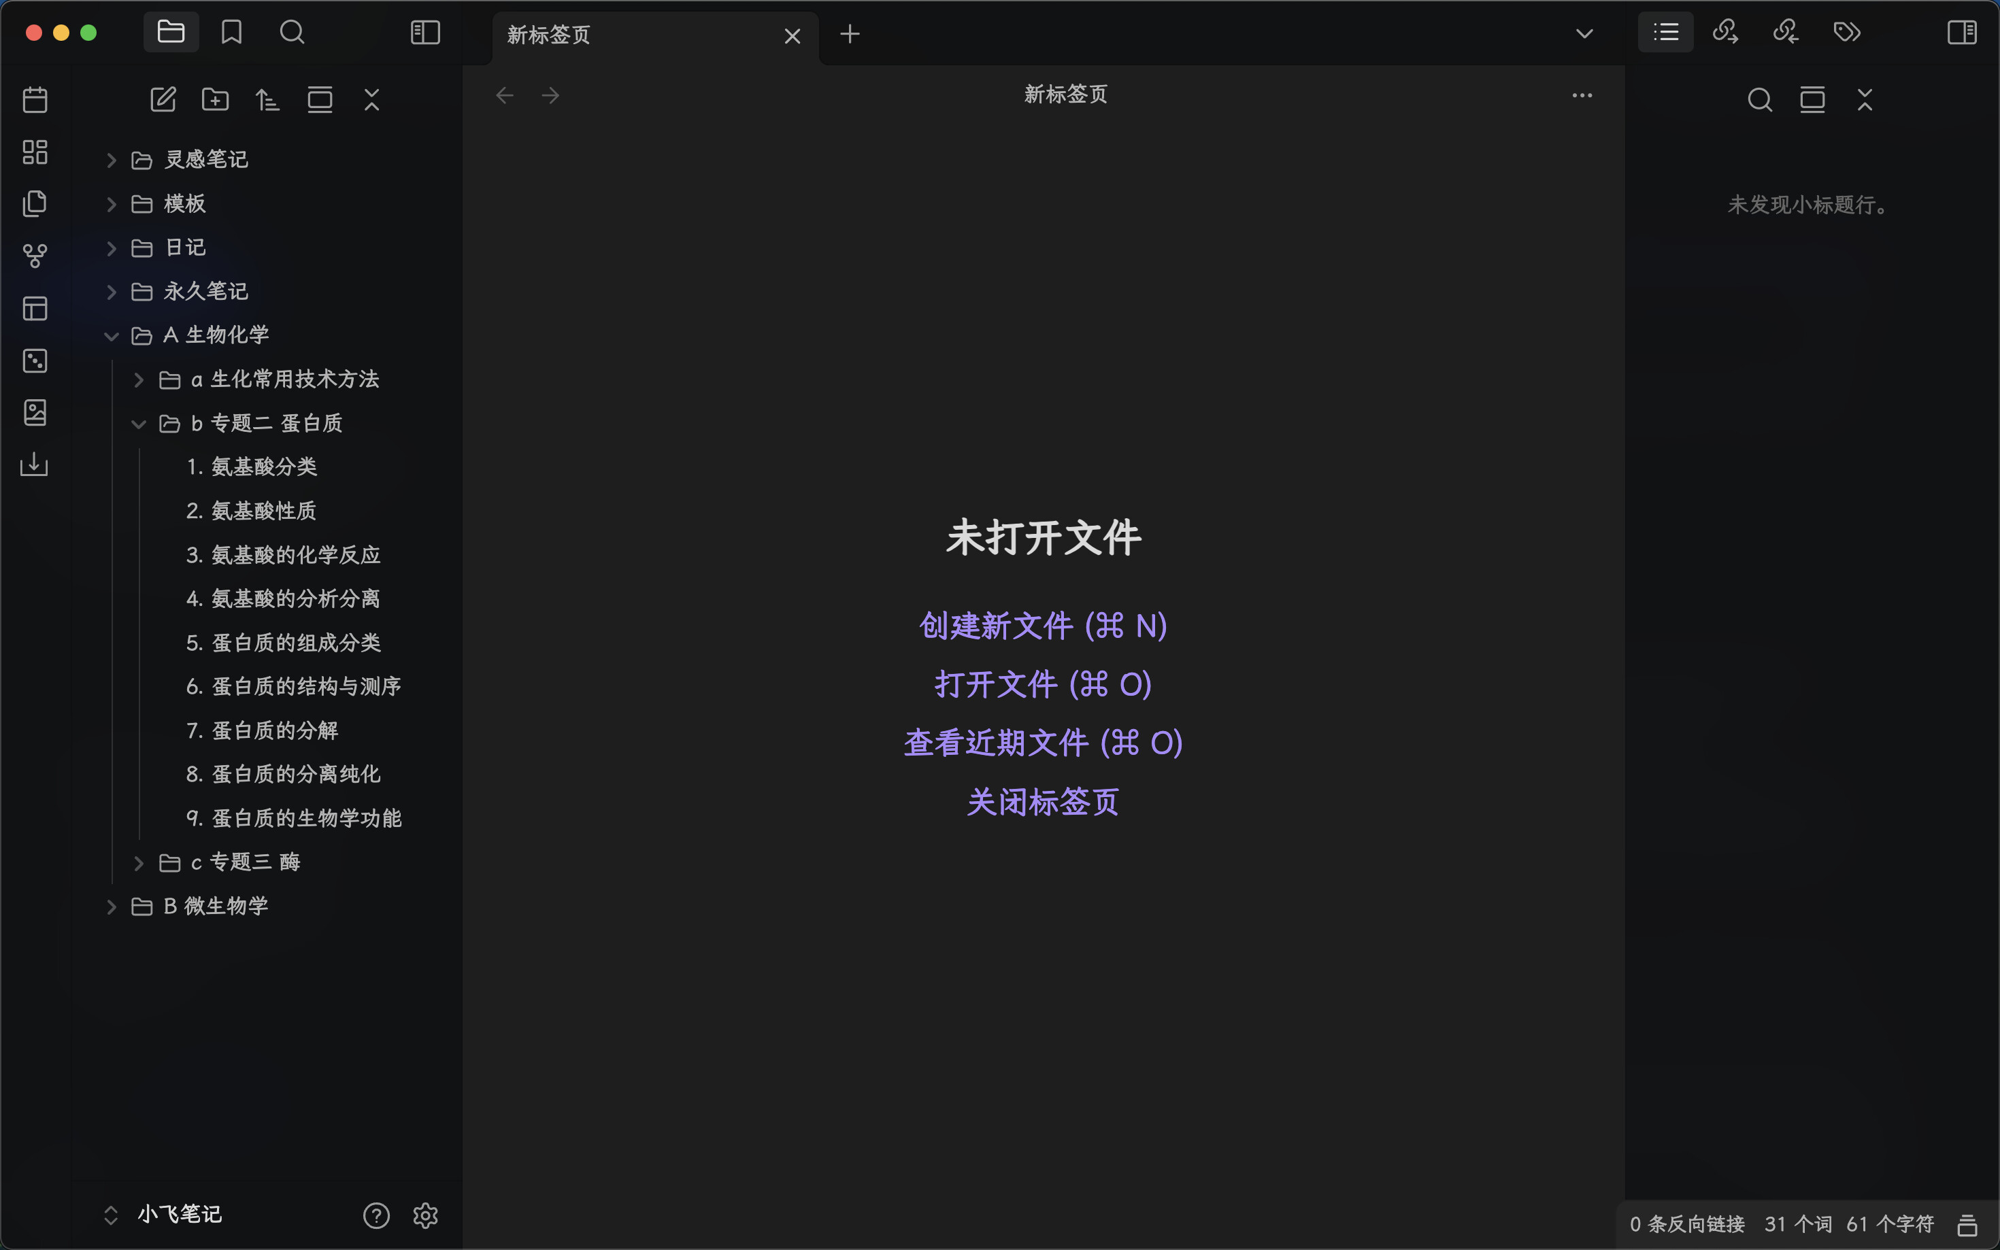Viewport: 2000px width, 1250px height.
Task: Click 关闭标签页 link
Action: [x=1044, y=802]
